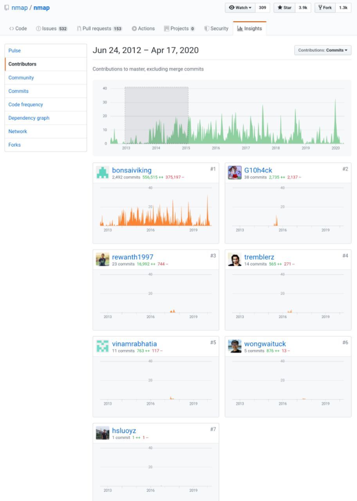Open the Pull requests tab
Screen dimensions: 357x501
99,29
